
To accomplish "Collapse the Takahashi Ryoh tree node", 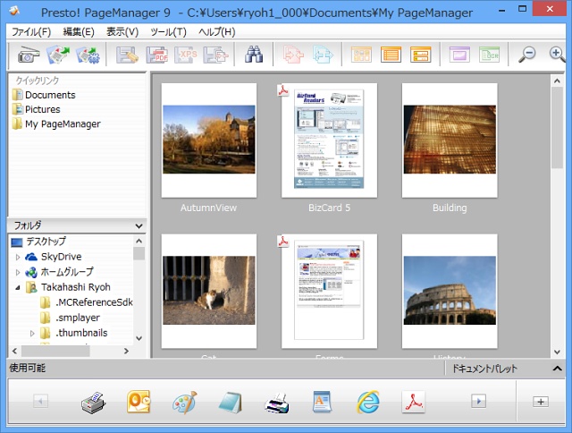I will click(x=18, y=288).
